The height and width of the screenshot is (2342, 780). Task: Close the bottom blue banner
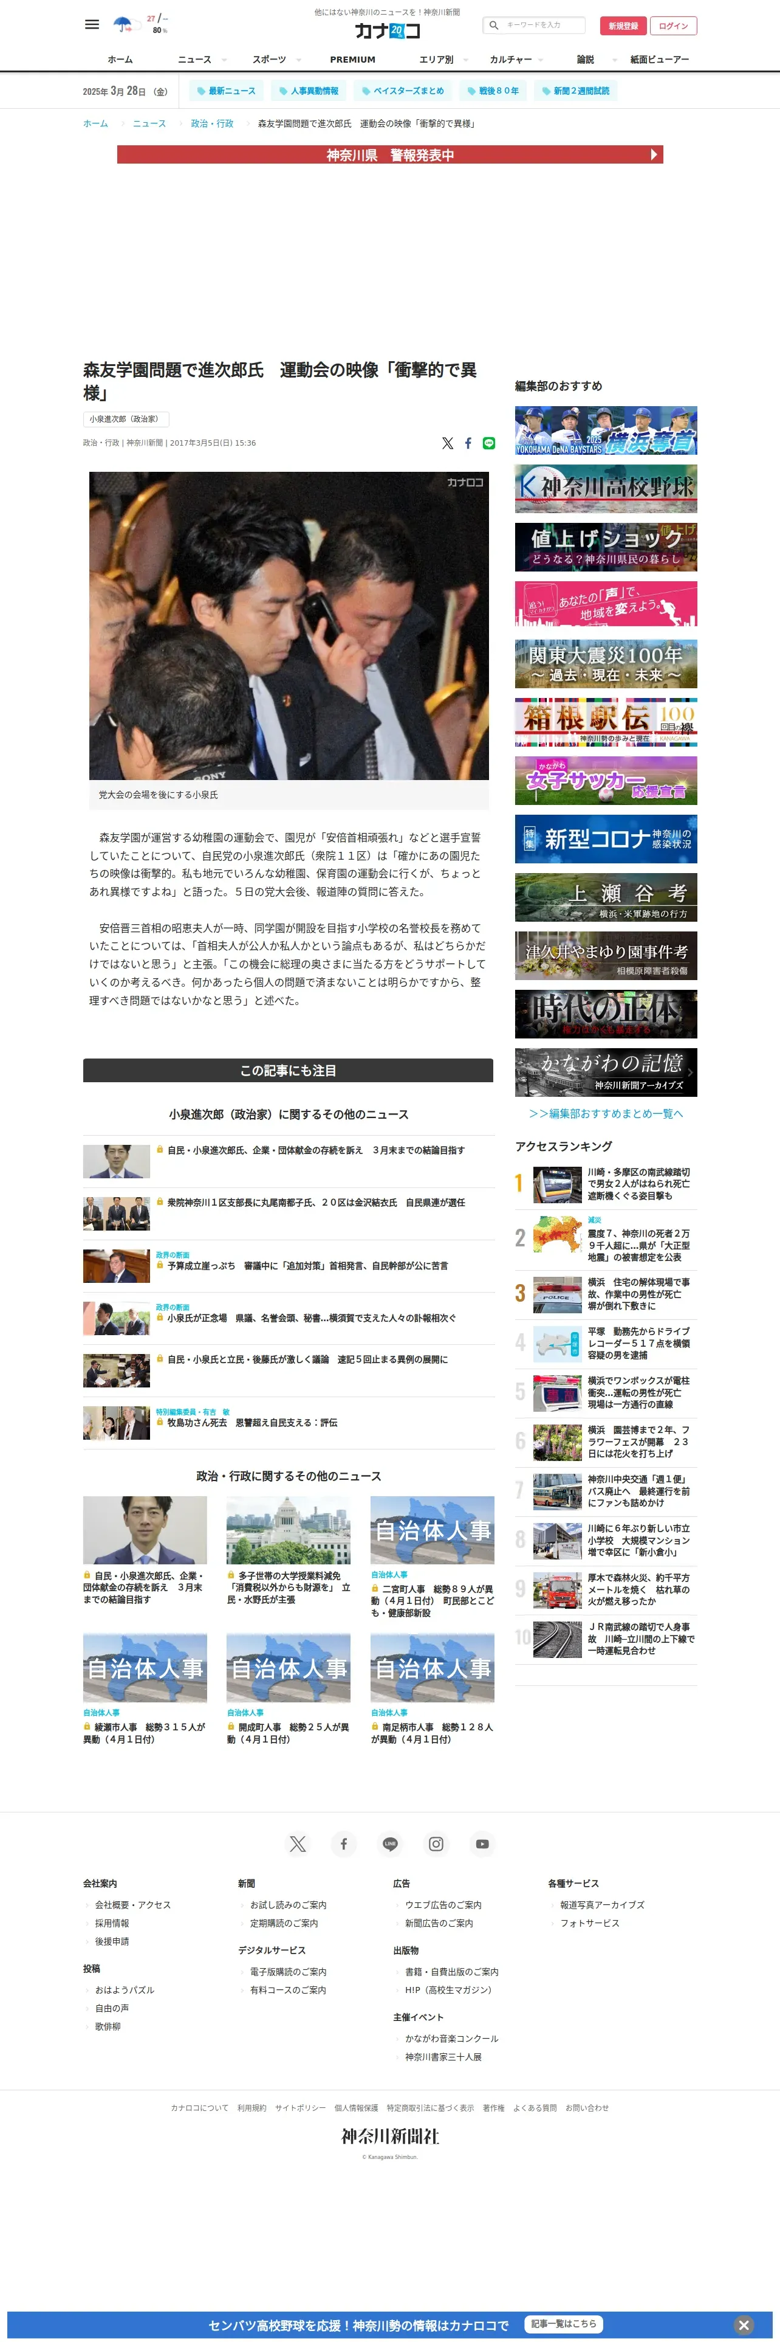[744, 2324]
